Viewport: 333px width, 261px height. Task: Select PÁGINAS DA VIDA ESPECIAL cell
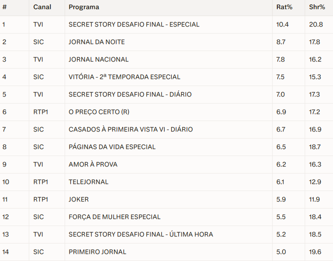click(112, 147)
